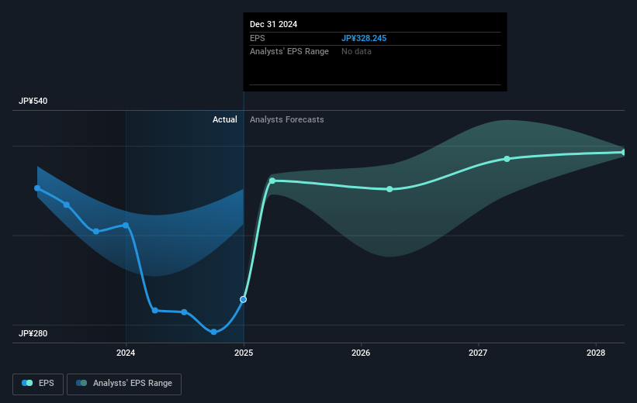Click the 2025 x-axis label
Screen dimensions: 637x403
[x=244, y=353]
